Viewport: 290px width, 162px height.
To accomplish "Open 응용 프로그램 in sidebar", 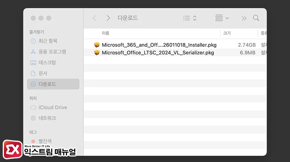I will point(53,52).
